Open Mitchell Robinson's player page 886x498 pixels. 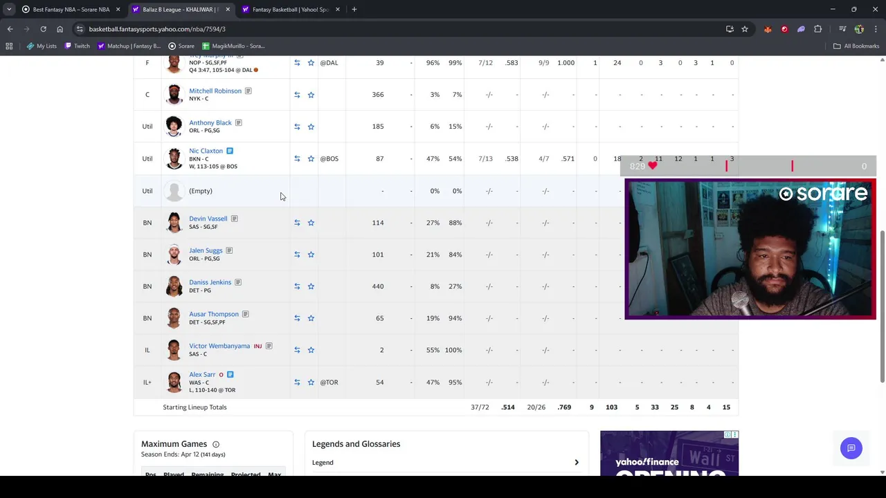pyautogui.click(x=215, y=91)
